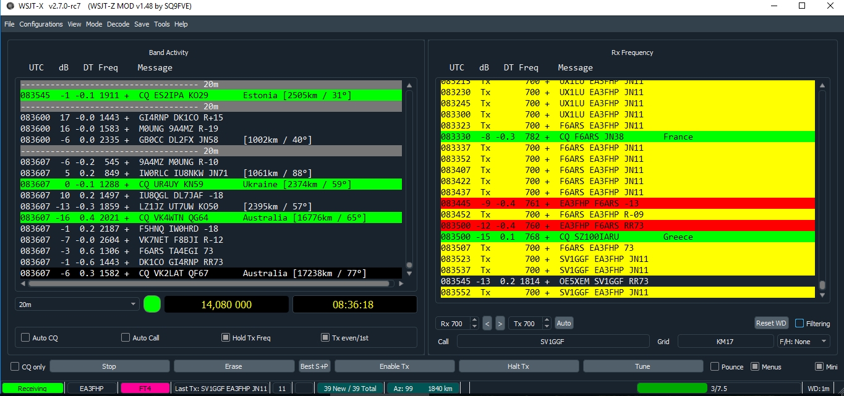The height and width of the screenshot is (396, 844).
Task: Click the left arrow button between Rx and Tx
Action: click(487, 323)
